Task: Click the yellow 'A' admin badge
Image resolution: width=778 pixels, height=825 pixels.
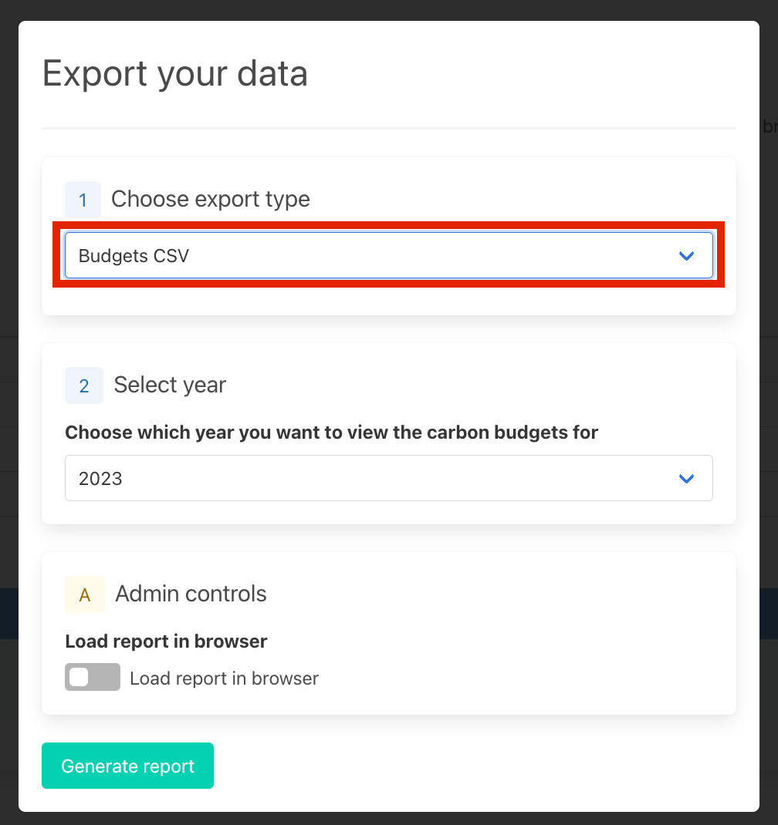Action: 85,594
